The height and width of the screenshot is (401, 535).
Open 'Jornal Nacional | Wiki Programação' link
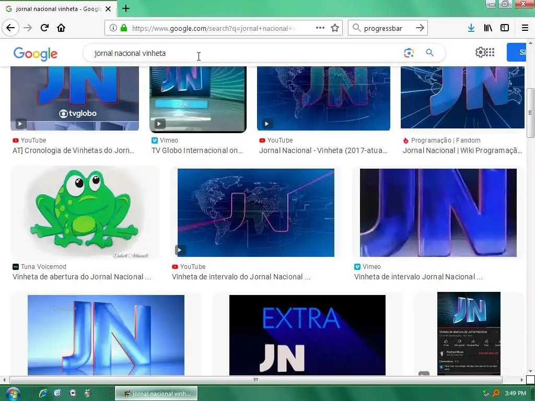pyautogui.click(x=462, y=150)
